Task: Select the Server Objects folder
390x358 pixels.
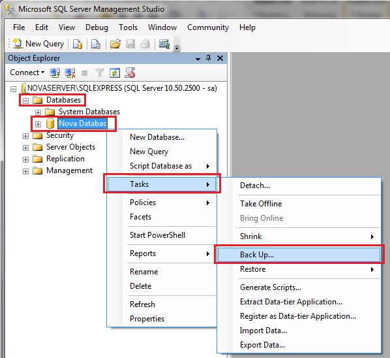Action: (70, 147)
